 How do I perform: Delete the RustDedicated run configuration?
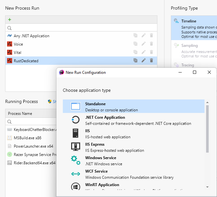coord(151,60)
